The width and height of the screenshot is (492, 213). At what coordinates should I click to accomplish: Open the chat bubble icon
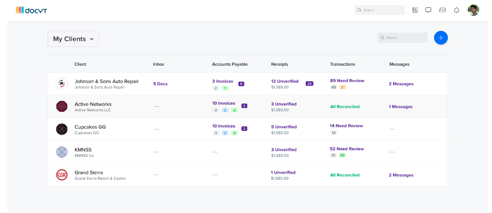(x=428, y=10)
